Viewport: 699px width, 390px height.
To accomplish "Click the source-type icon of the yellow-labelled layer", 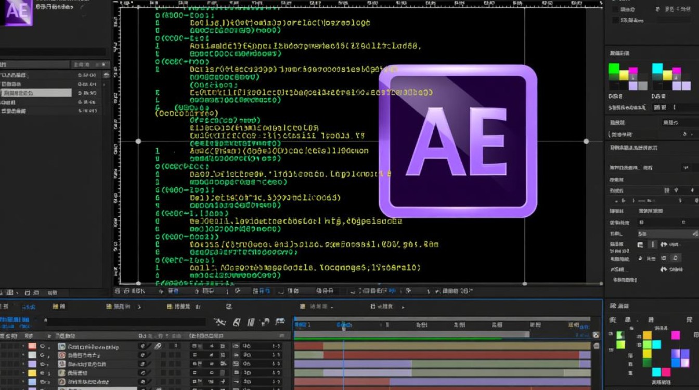I will coord(61,373).
